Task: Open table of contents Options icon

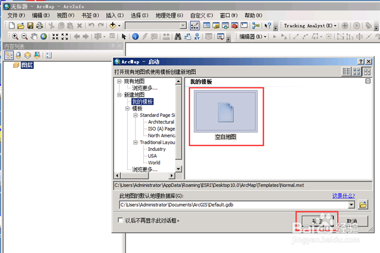Action: pyautogui.click(x=49, y=55)
